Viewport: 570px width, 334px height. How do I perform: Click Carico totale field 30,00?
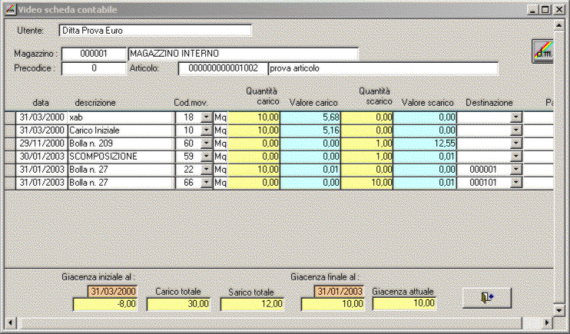click(x=178, y=304)
